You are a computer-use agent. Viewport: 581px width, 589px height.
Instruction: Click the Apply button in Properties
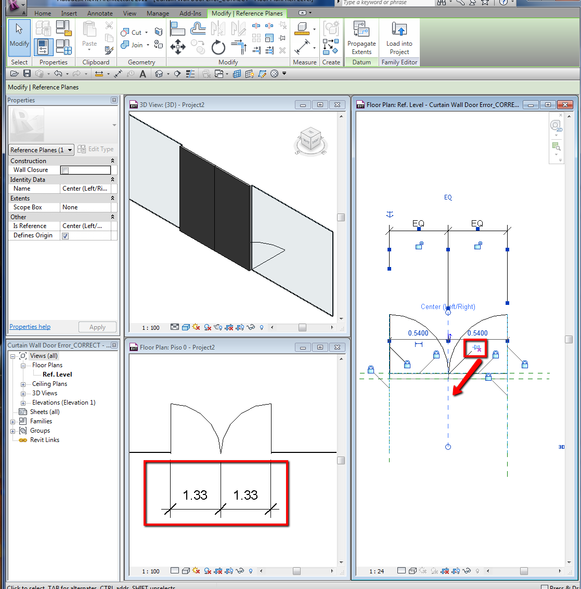click(x=97, y=327)
